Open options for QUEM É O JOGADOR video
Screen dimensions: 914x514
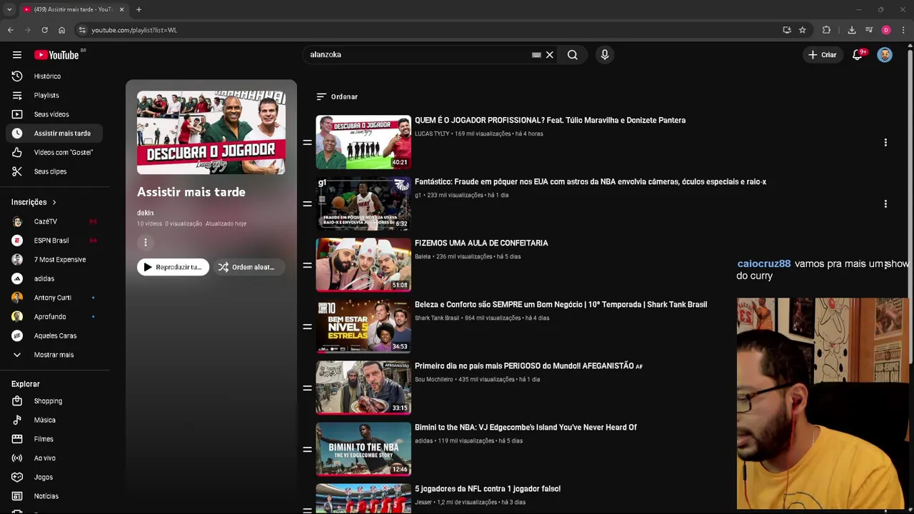885,143
